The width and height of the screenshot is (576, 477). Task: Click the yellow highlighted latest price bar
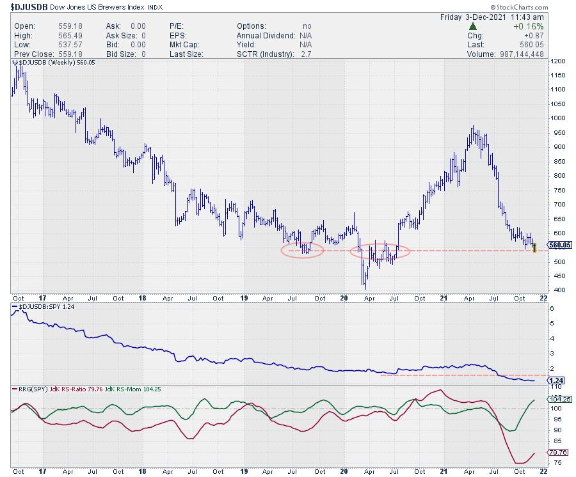coord(535,247)
